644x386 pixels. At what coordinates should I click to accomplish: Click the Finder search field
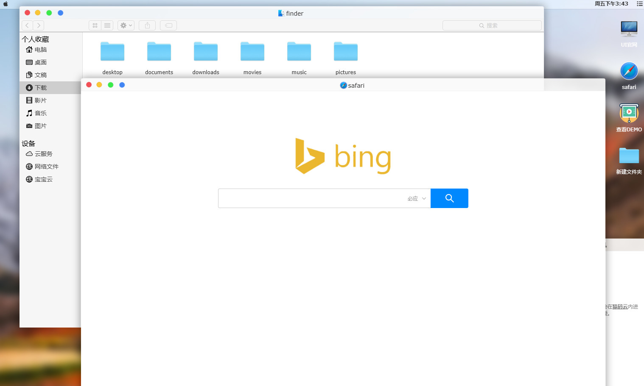[x=492, y=25]
